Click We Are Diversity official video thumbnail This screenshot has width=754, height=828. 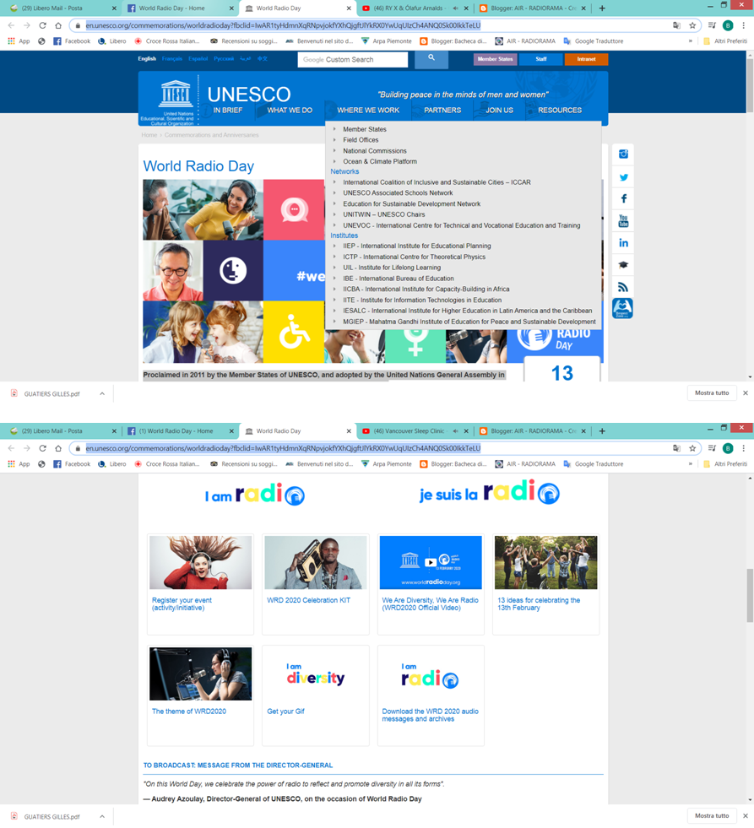[x=431, y=562]
